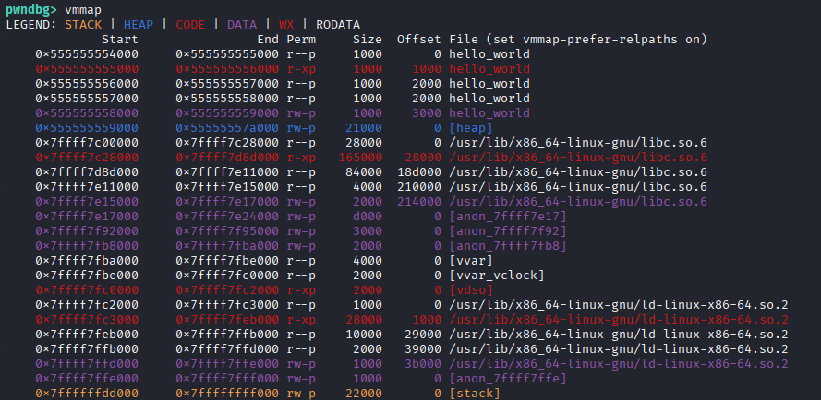Click the purple ld-linux-x86-64.so.2 path

619,363
